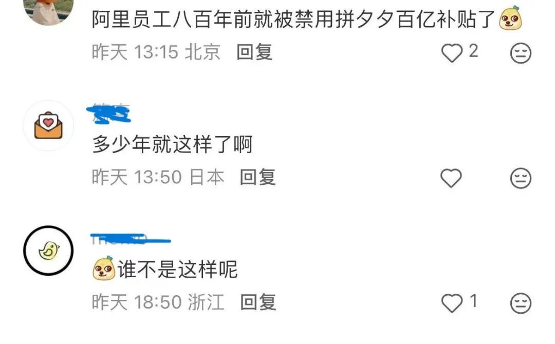Tap 回复 under the Beijing comment
Viewport: 555px width, 344px height.
coord(254,52)
